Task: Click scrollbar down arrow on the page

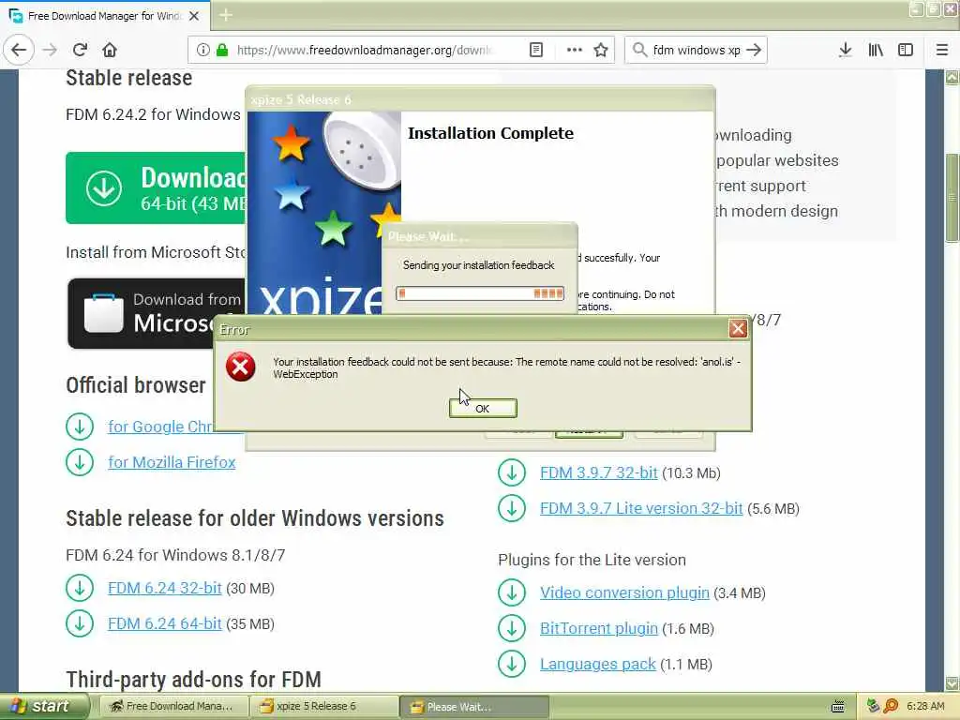Action: coord(952,683)
